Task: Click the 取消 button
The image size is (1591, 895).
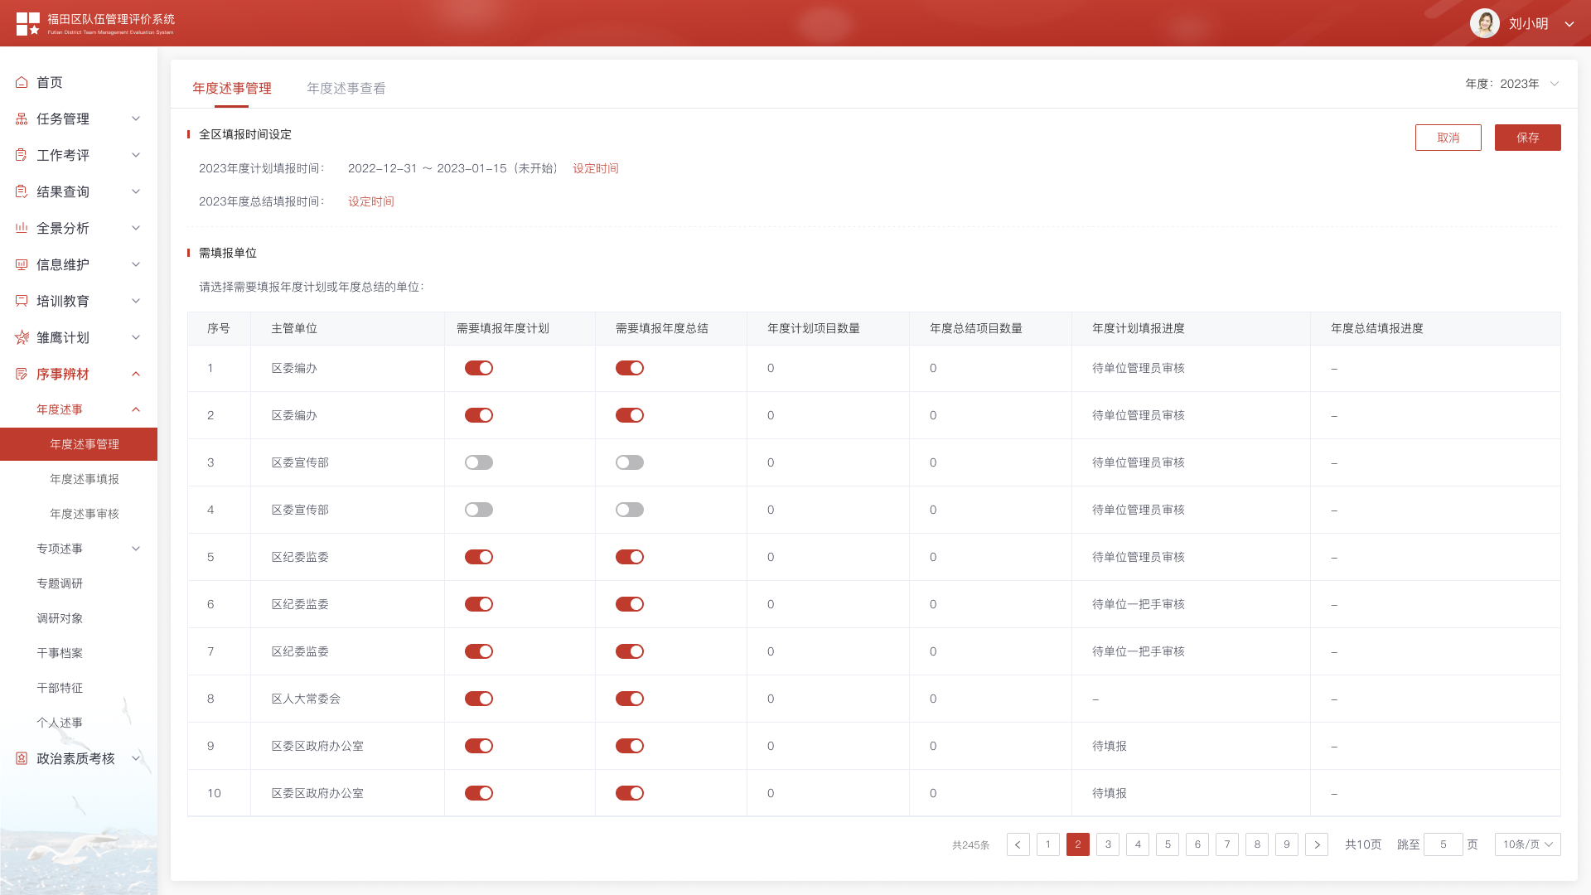Action: click(1448, 138)
